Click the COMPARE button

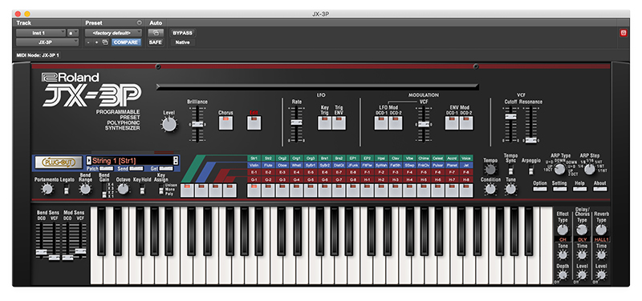pyautogui.click(x=126, y=42)
